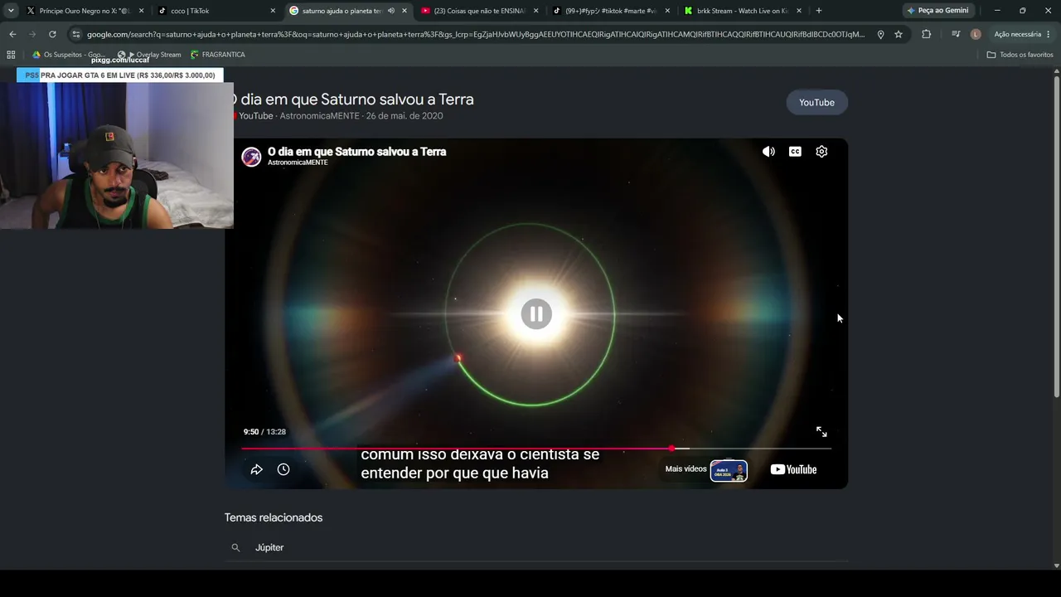This screenshot has height=597, width=1061.
Task: Enter fullscreen with the expand icon
Action: (821, 432)
